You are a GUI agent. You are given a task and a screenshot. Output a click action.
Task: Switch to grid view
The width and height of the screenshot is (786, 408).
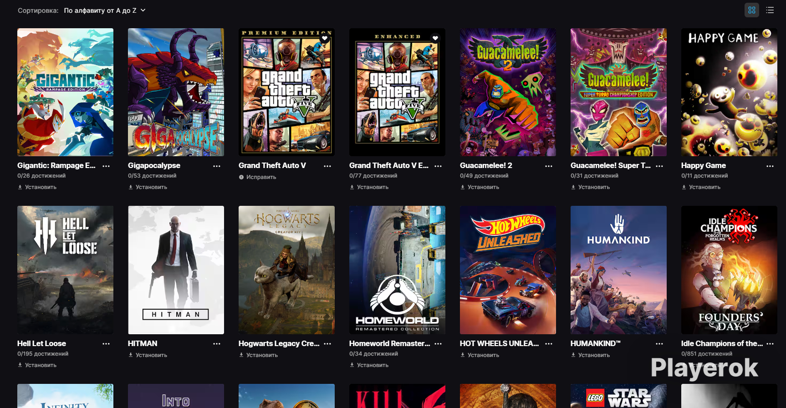tap(752, 10)
